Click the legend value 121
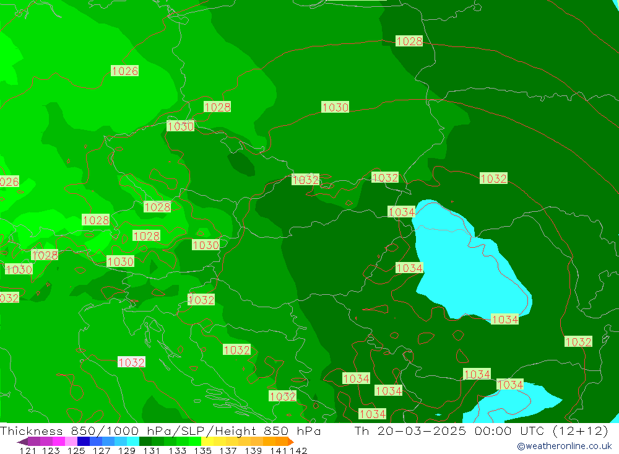The height and width of the screenshot is (454, 619). 28,450
